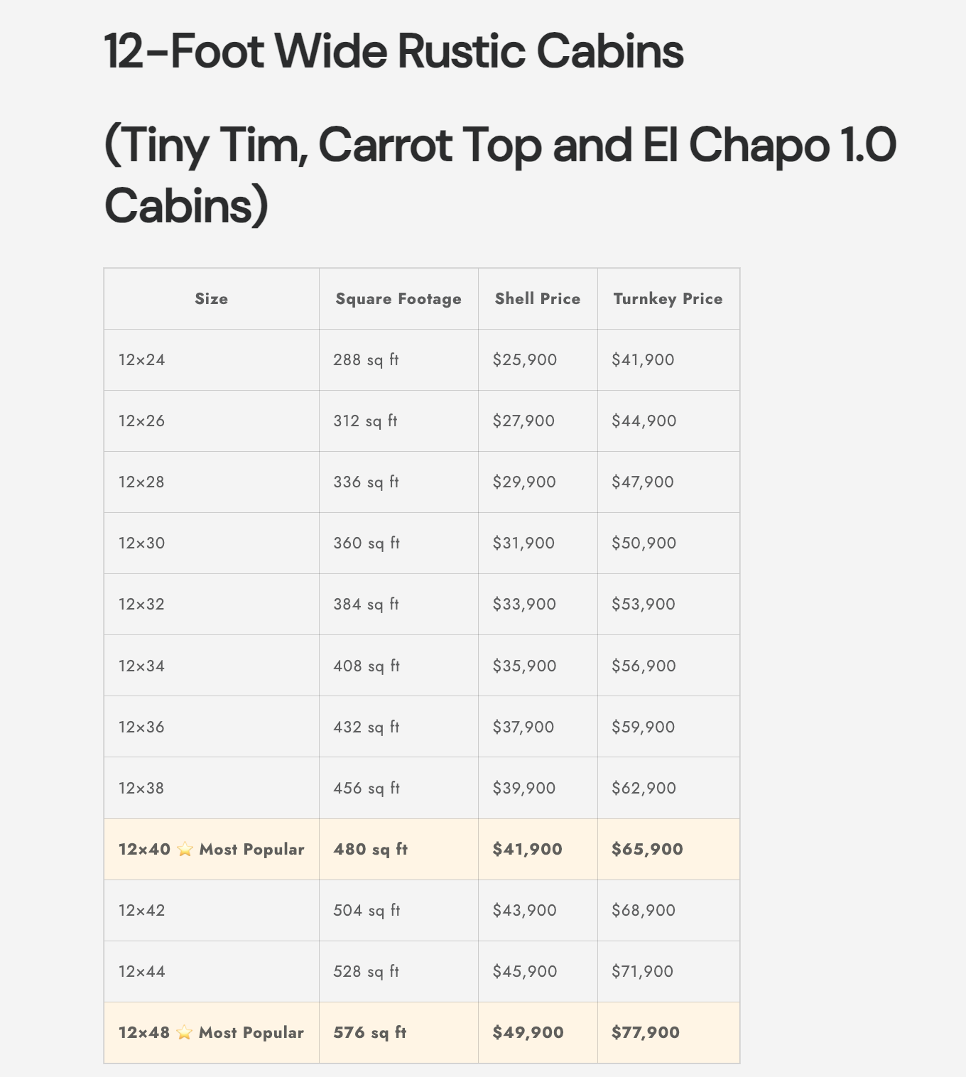Image resolution: width=966 pixels, height=1077 pixels.
Task: Click the $44,900 turnkey price
Action: point(644,421)
